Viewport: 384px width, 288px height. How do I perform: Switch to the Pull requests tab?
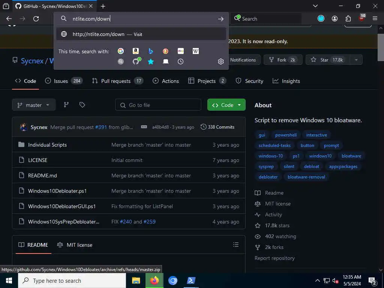[117, 81]
